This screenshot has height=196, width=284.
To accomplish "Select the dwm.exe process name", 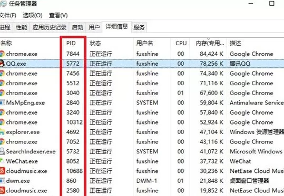I will (18, 181).
